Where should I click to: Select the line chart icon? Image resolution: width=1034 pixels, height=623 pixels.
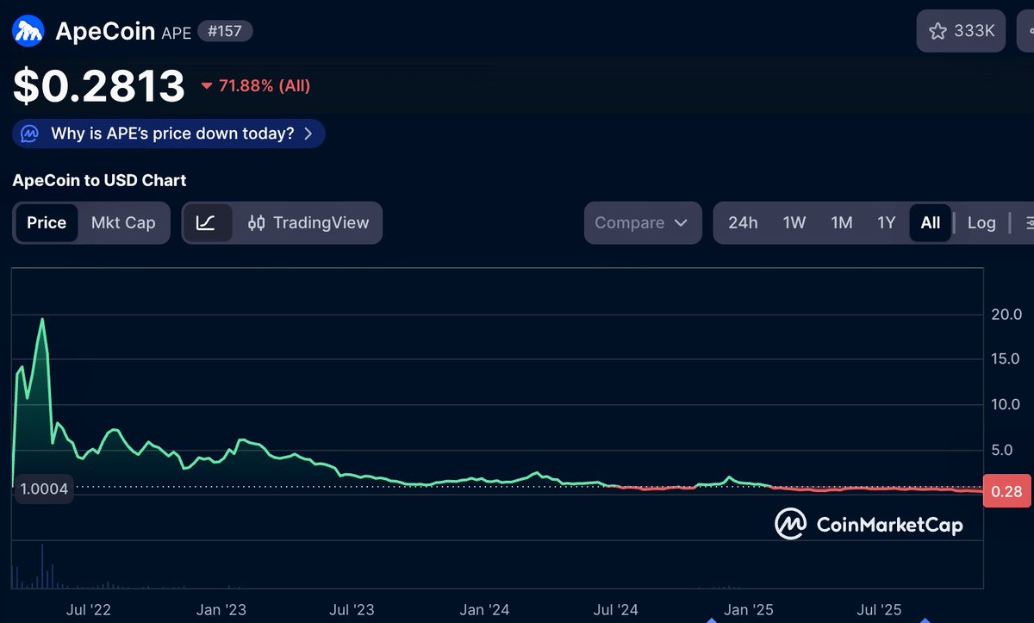click(x=205, y=222)
